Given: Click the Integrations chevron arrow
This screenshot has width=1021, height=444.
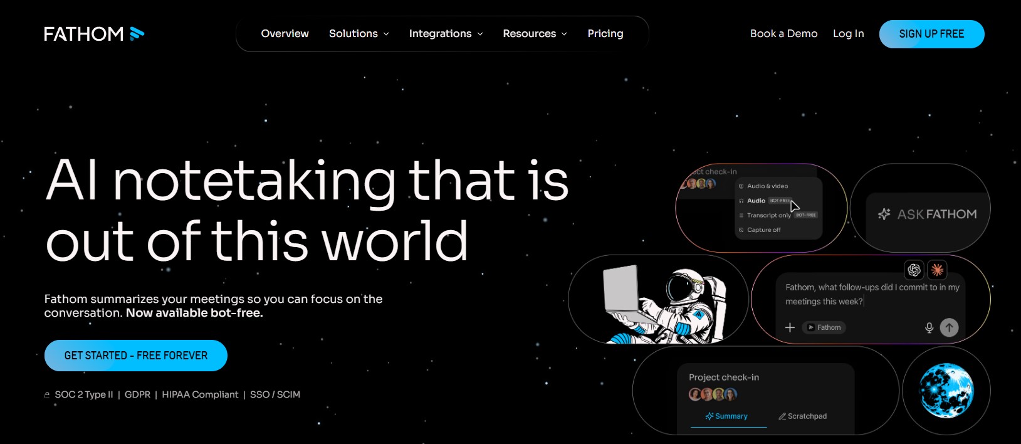Looking at the screenshot, I should [x=480, y=34].
